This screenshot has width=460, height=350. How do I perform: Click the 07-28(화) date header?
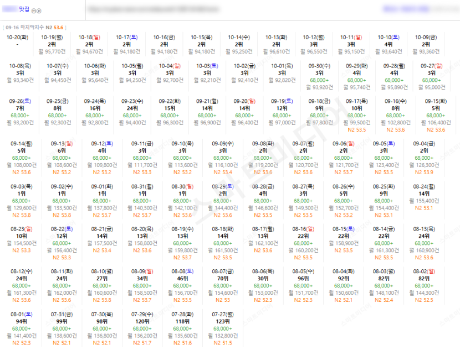point(182,315)
